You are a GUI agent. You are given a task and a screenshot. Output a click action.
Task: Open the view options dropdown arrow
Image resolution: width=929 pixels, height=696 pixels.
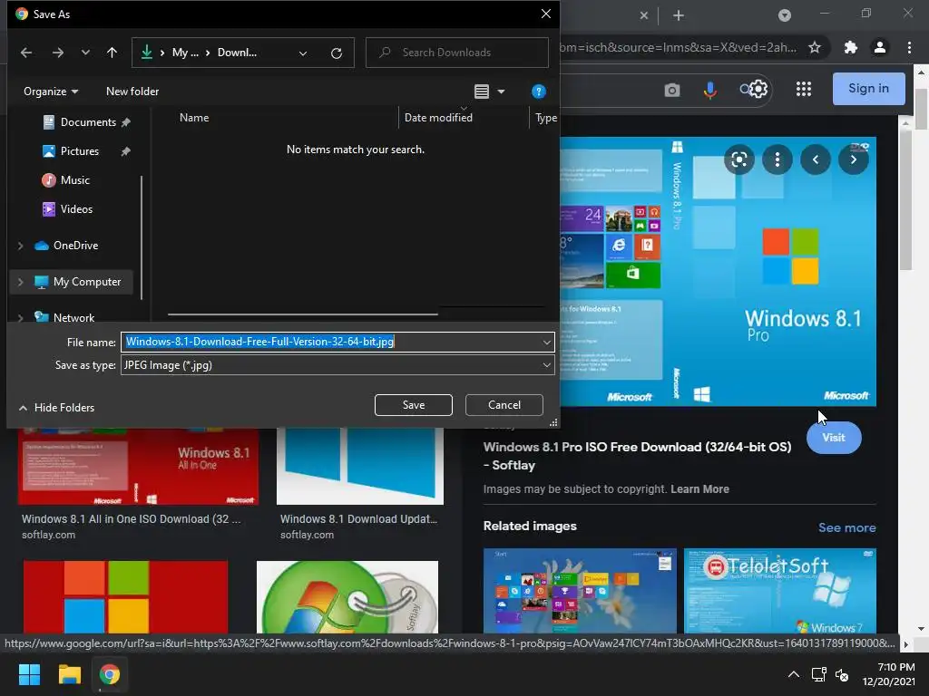pyautogui.click(x=501, y=92)
